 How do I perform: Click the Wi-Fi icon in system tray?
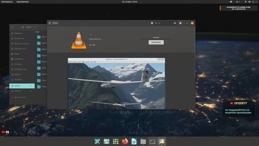[x=246, y=2]
